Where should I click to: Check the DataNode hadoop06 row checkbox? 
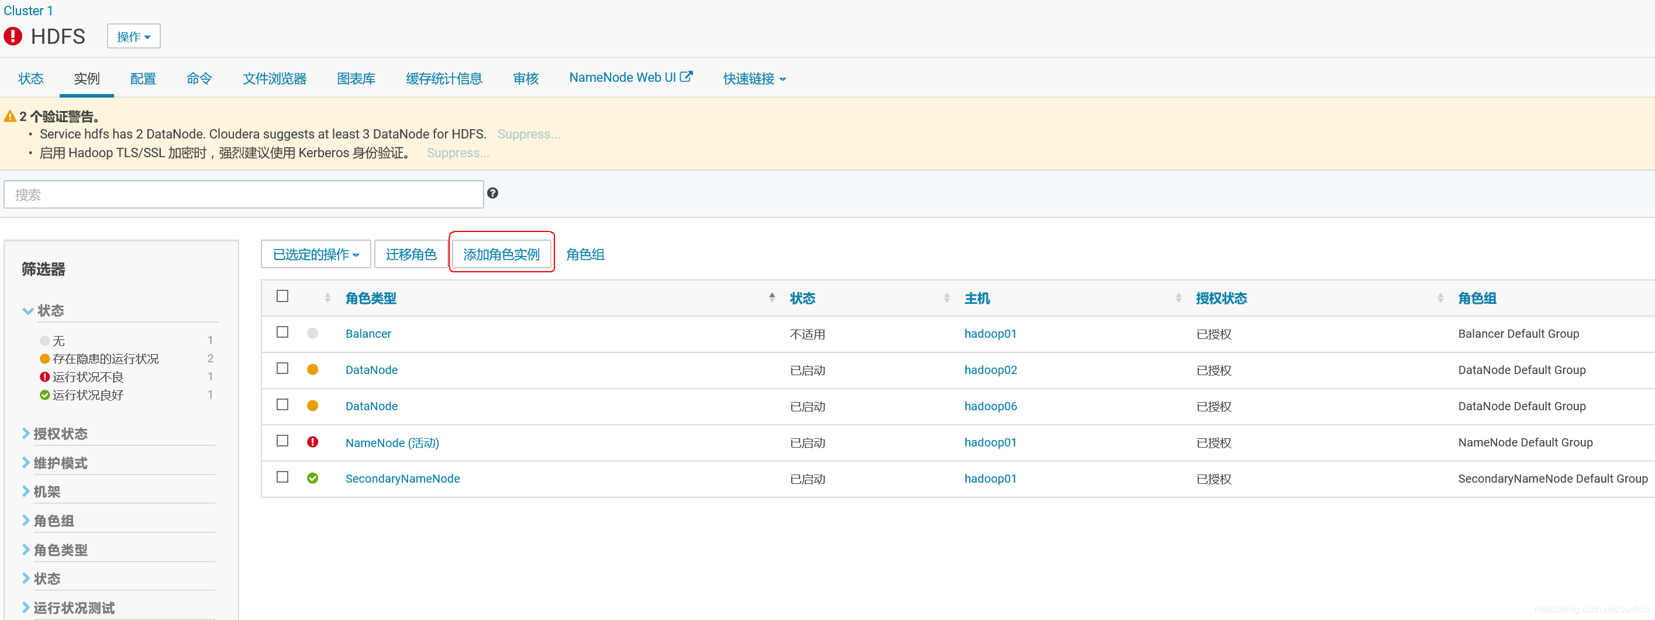tap(282, 404)
